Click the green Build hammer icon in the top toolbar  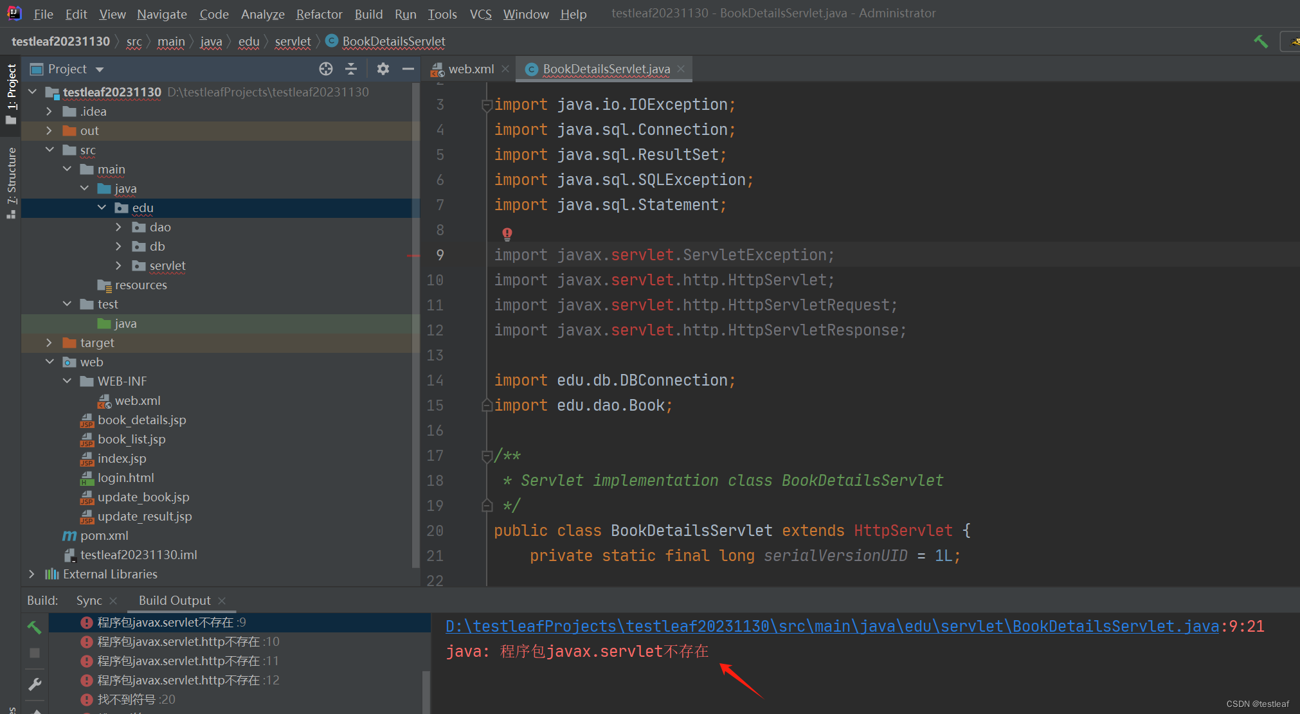pyautogui.click(x=1260, y=42)
